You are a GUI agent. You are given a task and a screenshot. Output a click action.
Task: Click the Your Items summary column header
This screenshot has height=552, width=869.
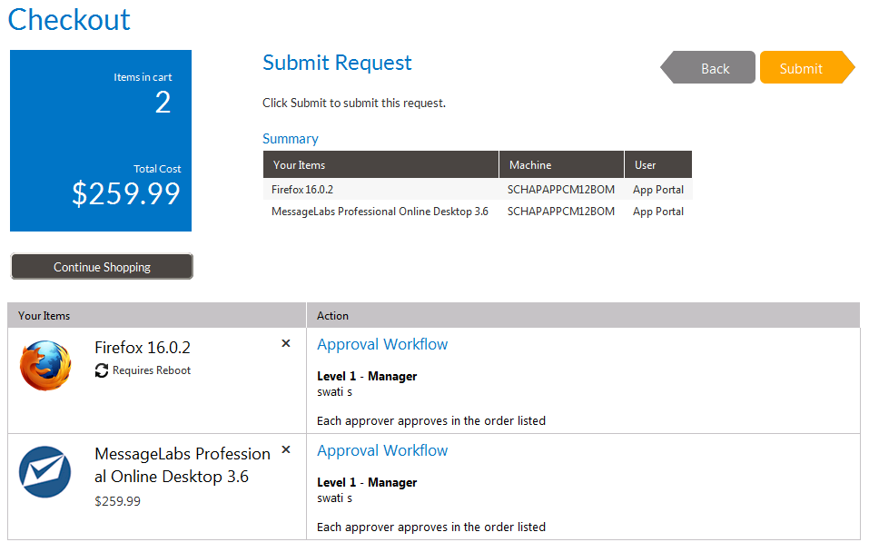coord(299,164)
